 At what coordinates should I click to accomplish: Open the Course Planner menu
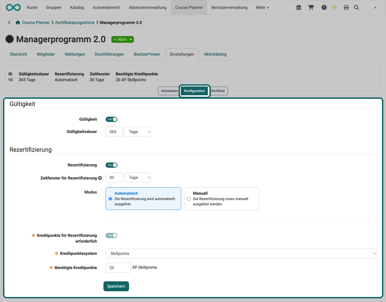point(189,7)
